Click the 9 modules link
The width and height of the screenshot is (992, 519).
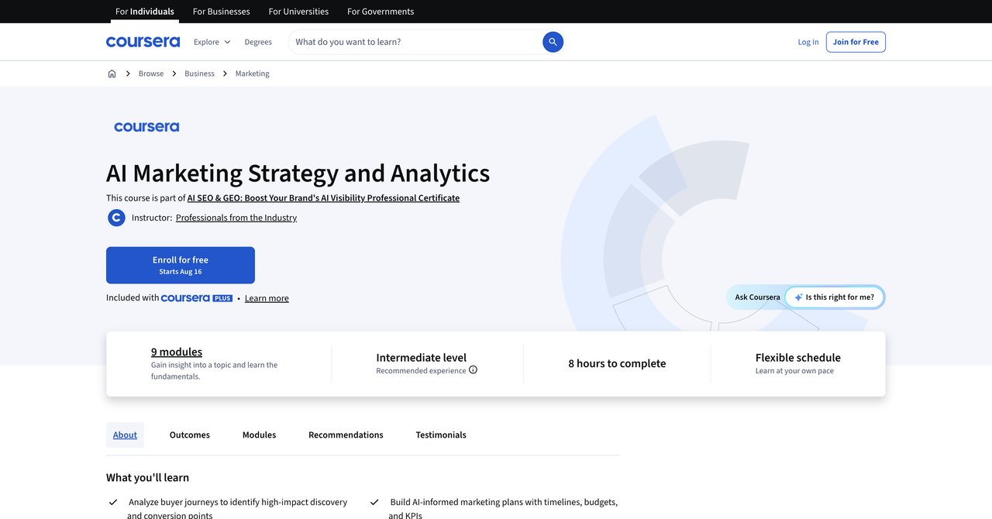(177, 352)
